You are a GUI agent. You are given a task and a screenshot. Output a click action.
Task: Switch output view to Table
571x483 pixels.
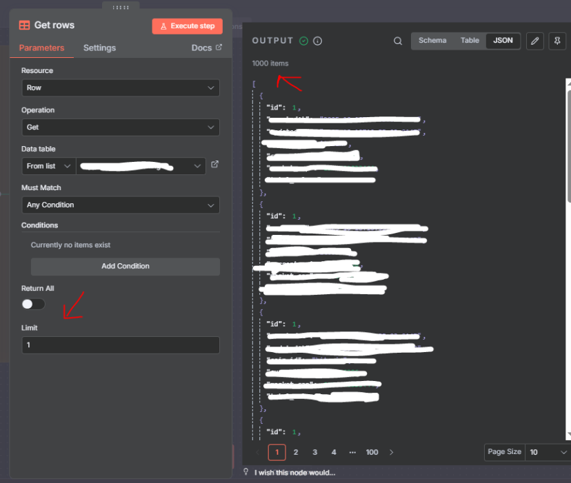(x=470, y=41)
